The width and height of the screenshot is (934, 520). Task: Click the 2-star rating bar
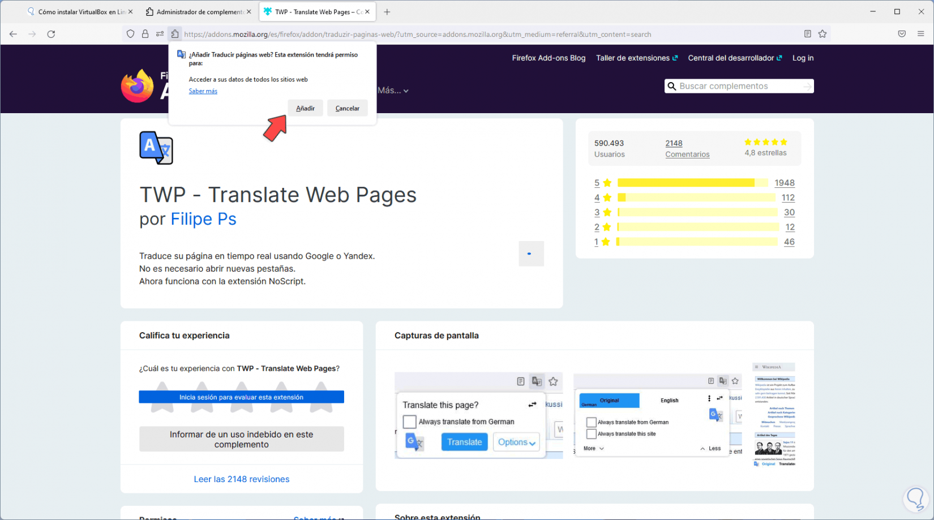tap(699, 227)
